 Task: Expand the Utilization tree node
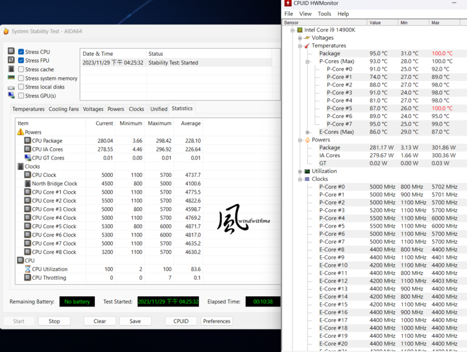coord(300,171)
